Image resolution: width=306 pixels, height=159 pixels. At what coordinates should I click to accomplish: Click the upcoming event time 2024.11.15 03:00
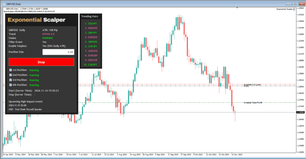click(17, 105)
